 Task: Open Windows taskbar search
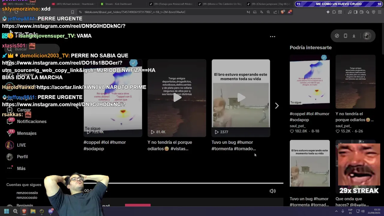pos(15,211)
